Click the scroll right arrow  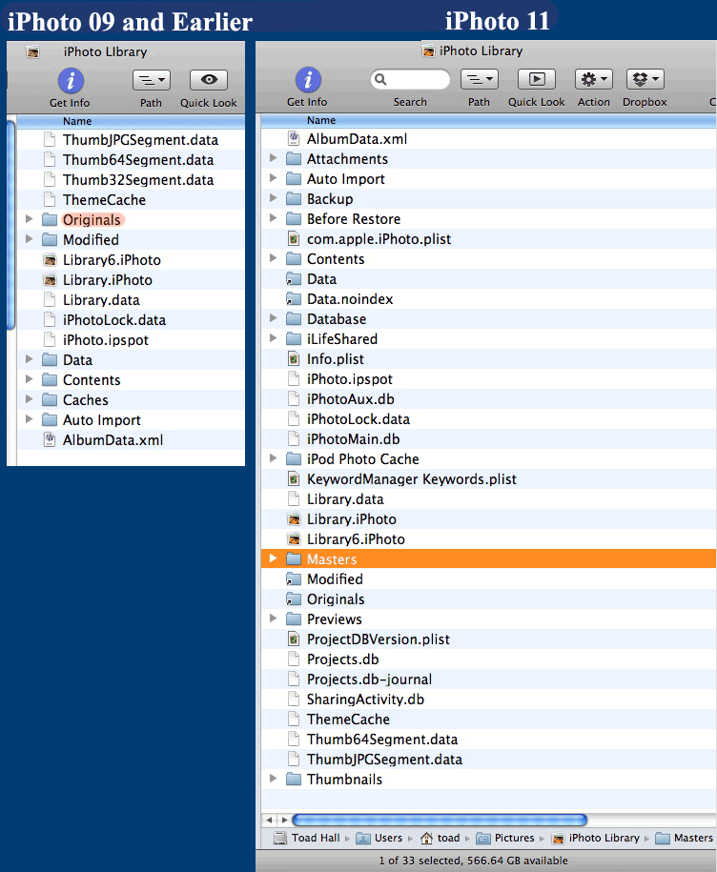[x=284, y=820]
